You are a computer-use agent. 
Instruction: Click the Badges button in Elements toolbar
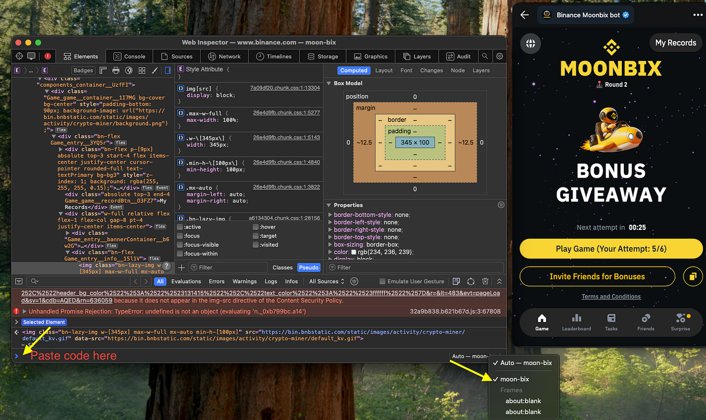click(83, 71)
